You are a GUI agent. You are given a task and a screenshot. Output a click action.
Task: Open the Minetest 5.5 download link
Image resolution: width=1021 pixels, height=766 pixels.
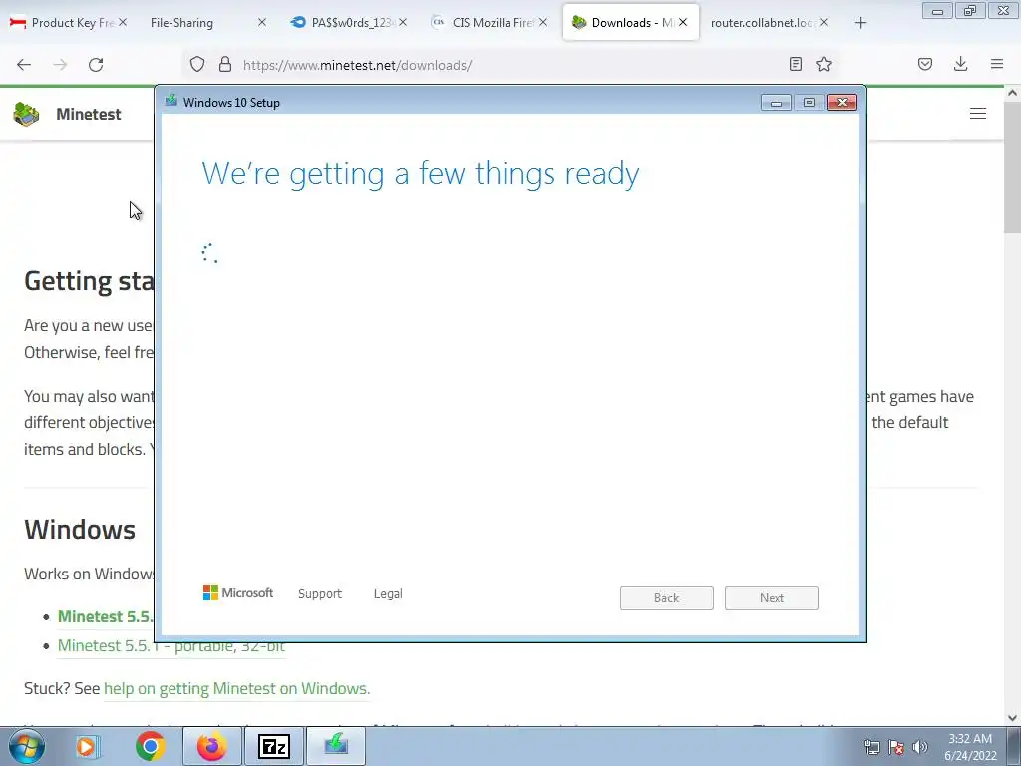click(x=105, y=616)
